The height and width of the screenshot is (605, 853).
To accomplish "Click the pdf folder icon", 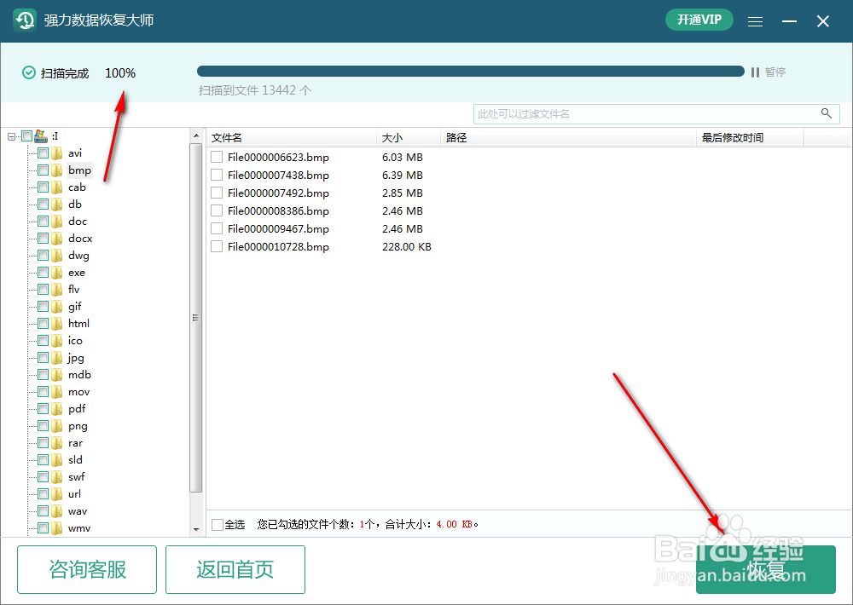I will 57,409.
